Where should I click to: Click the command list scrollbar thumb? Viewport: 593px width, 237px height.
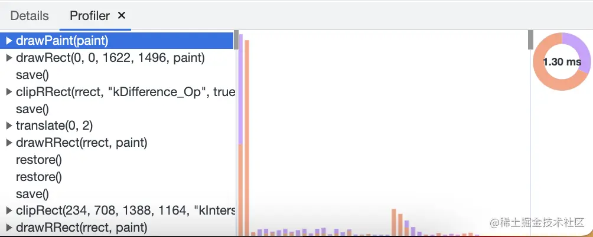click(x=236, y=41)
